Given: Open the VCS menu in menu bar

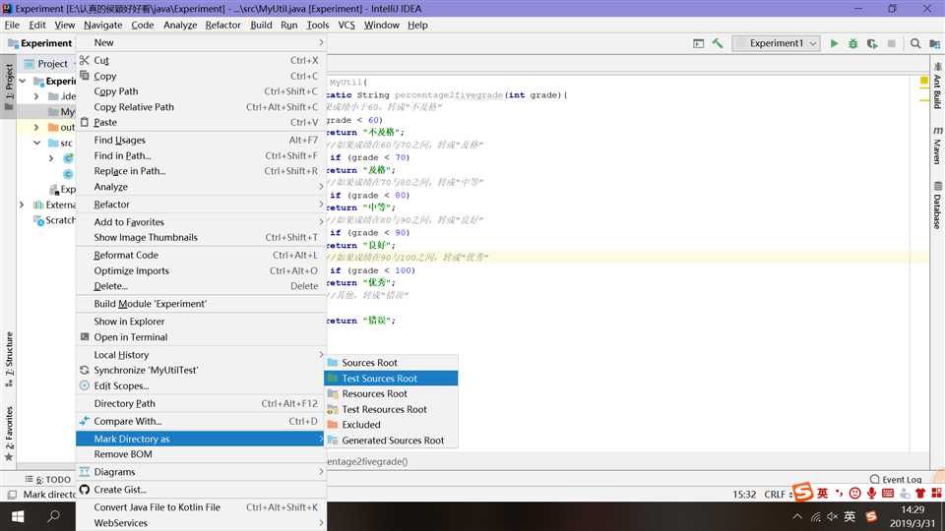Looking at the screenshot, I should [346, 25].
